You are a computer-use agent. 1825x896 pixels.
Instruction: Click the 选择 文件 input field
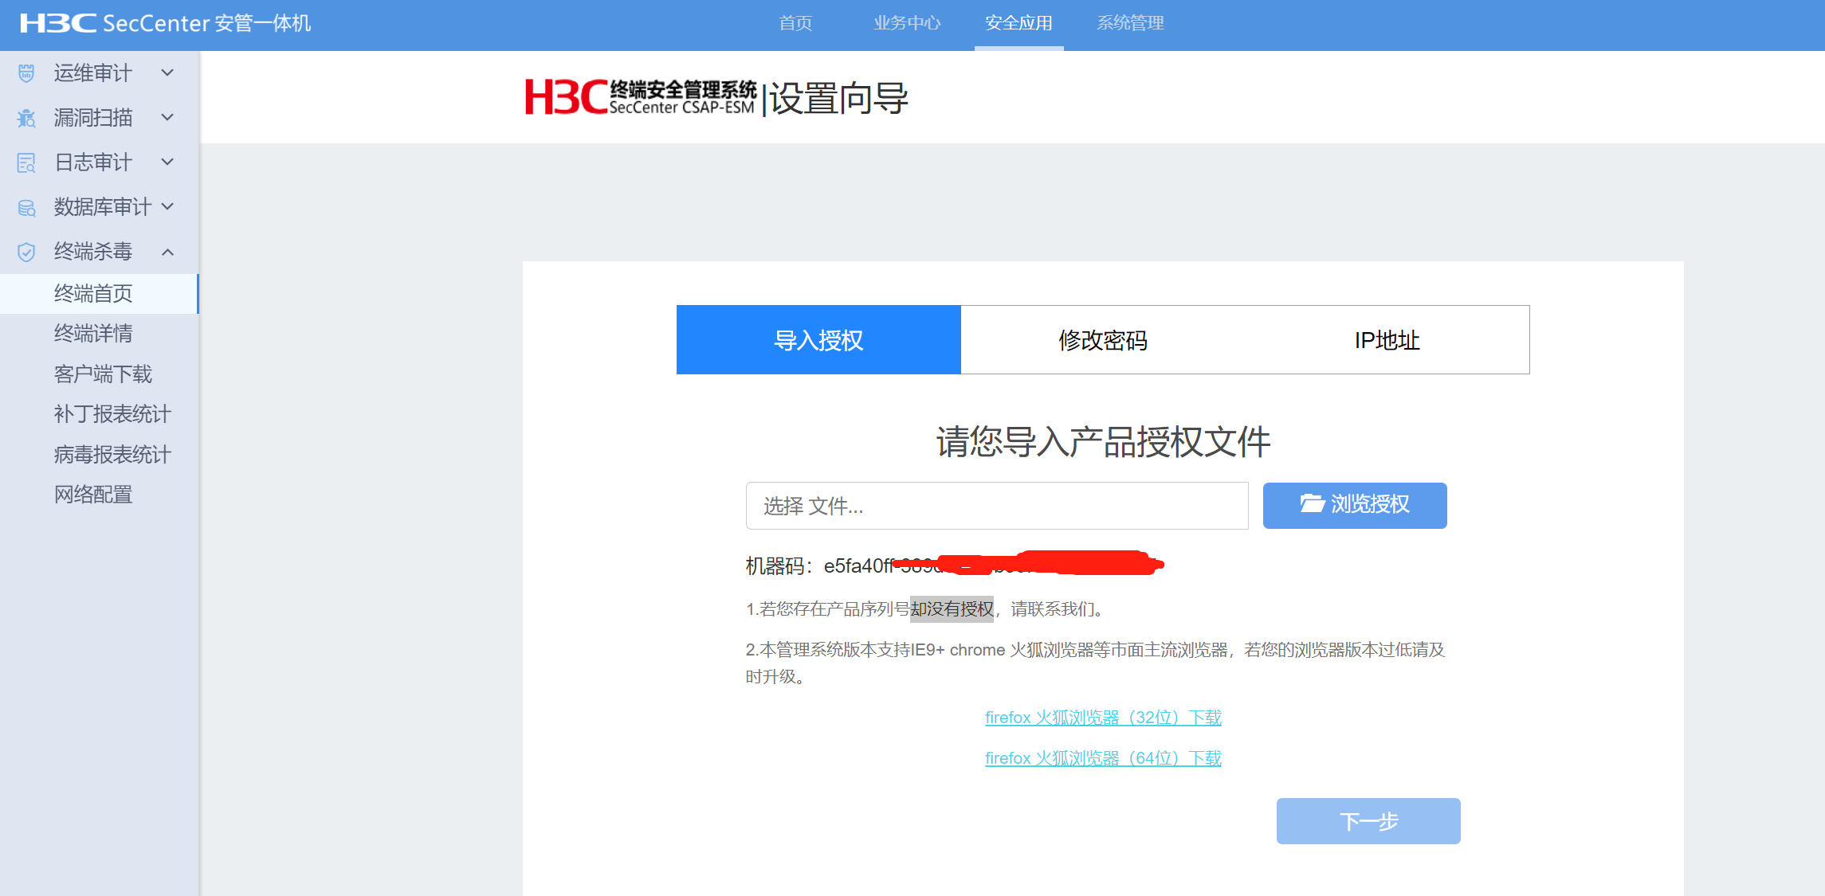(x=996, y=506)
